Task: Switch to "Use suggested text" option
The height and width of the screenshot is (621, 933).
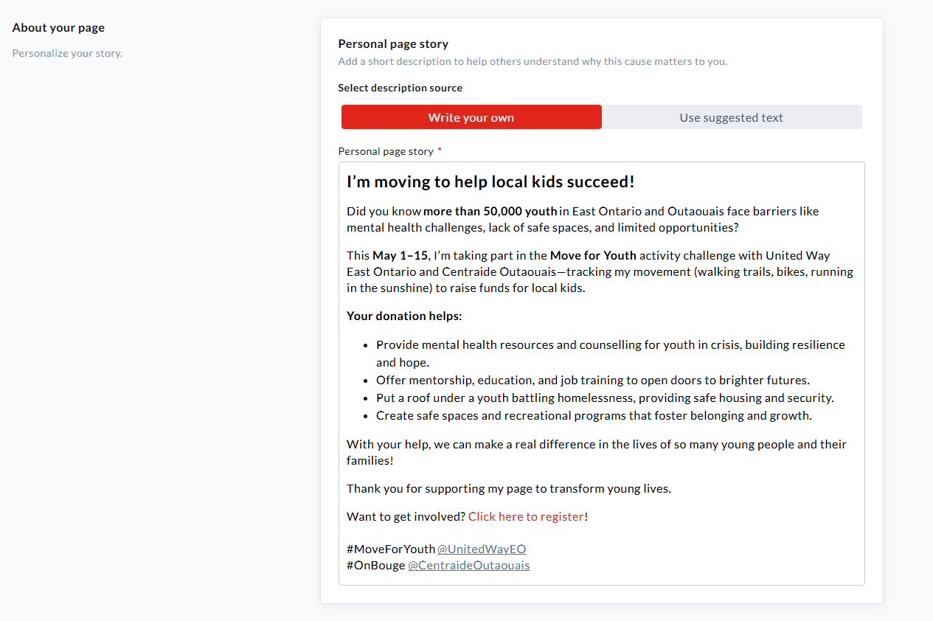Action: (x=731, y=117)
